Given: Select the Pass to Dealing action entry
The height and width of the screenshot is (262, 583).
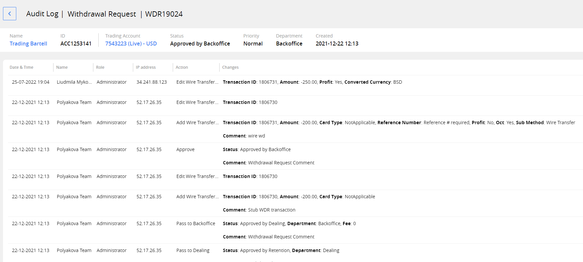Looking at the screenshot, I should [193, 250].
